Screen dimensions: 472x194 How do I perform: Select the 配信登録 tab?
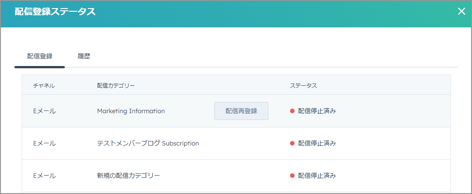40,56
